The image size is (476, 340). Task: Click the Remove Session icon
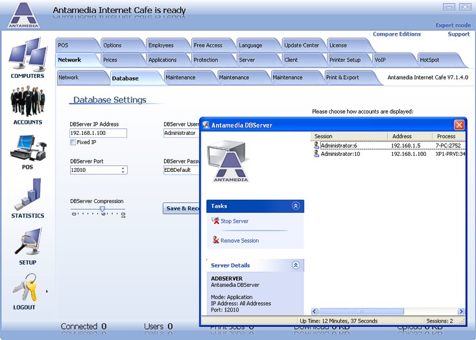[215, 240]
